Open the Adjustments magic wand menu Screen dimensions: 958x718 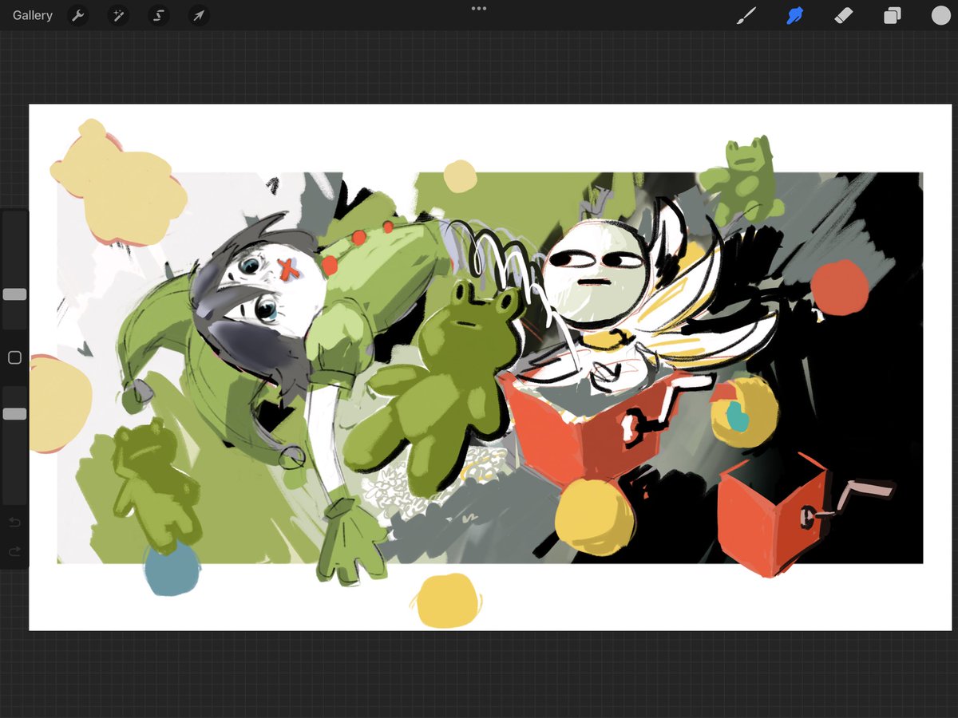tap(118, 15)
